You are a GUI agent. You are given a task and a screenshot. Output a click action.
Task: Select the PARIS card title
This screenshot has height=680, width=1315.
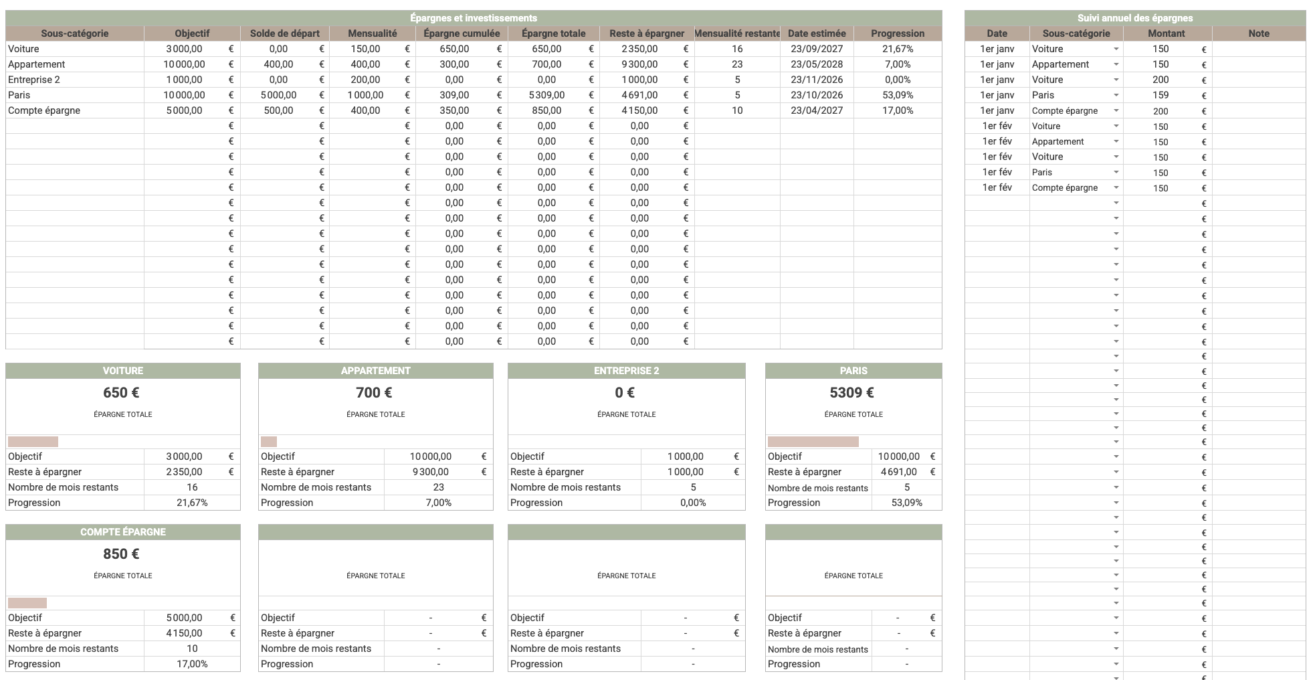point(853,371)
